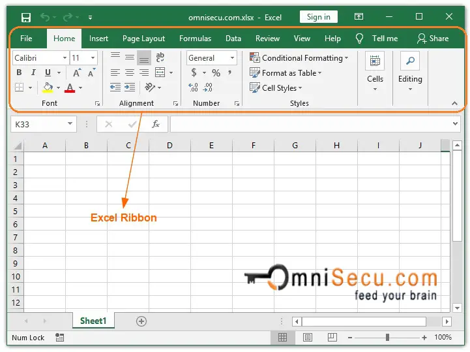Select Center alignment icon
Viewport: 470px width, 352px height.
click(130, 72)
